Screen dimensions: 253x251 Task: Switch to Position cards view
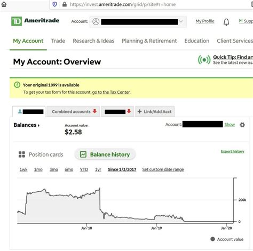pos(41,155)
